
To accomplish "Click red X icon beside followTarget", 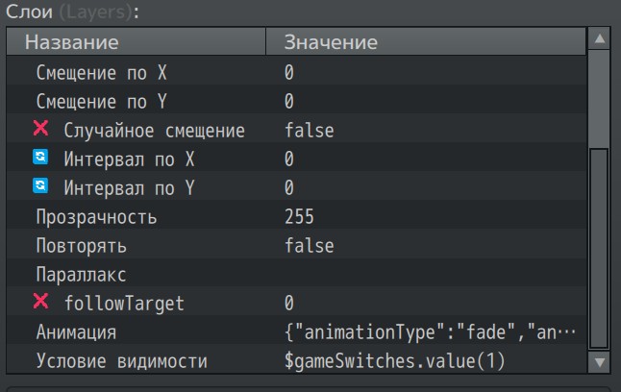I will tap(40, 302).
